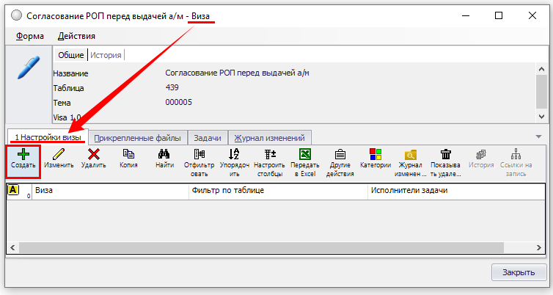
Task: Open the Форма menu
Action: tap(30, 36)
